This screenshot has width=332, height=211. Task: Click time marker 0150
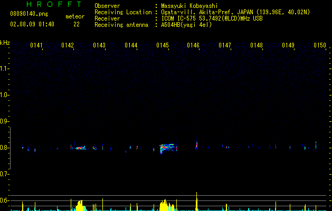click(x=320, y=45)
